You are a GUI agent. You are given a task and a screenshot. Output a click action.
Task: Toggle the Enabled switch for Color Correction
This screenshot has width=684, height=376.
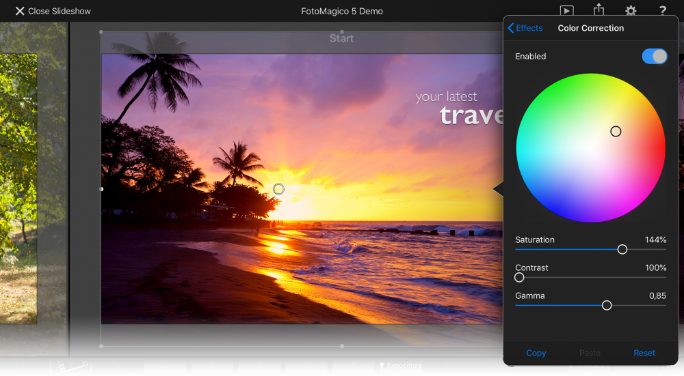pos(655,56)
